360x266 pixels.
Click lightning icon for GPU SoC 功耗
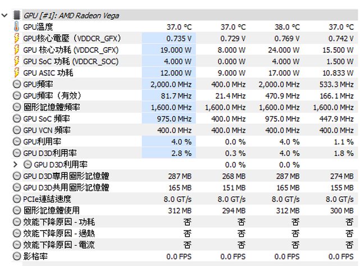click(16, 61)
